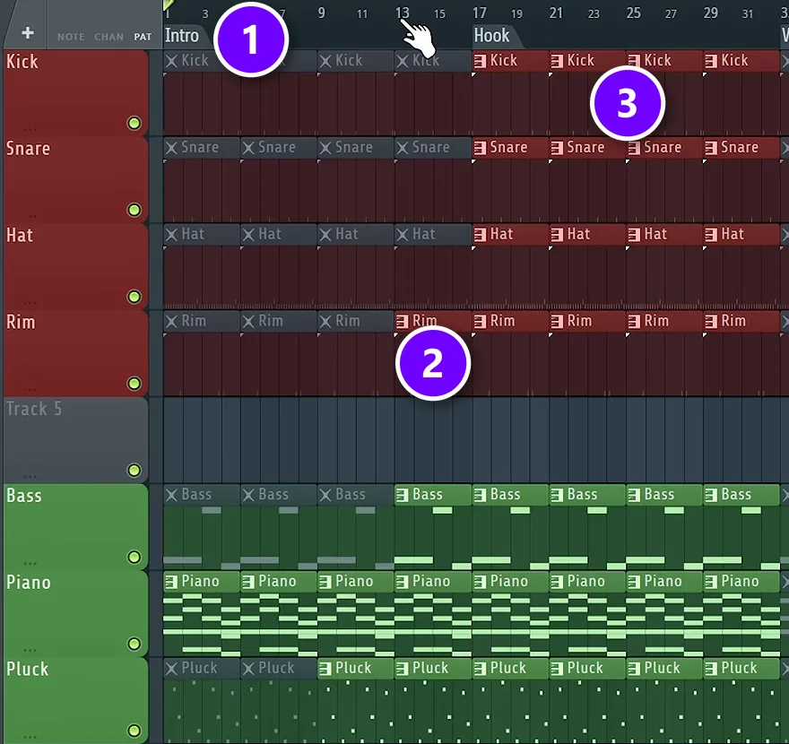Select the Kick track header
789x744 pixels.
(75, 92)
